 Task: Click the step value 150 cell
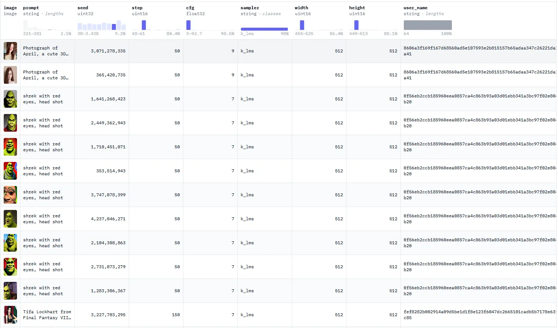pos(176,315)
